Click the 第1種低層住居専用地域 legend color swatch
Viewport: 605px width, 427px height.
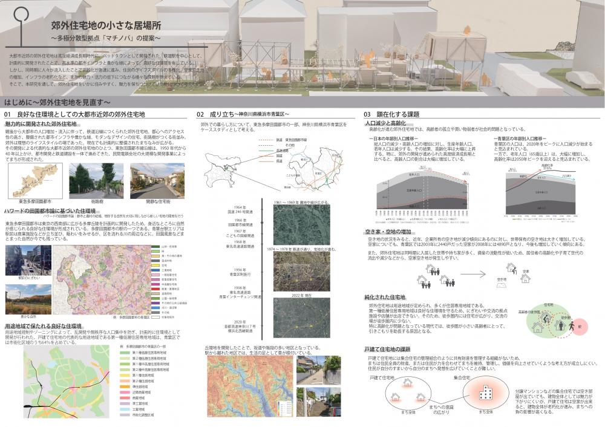click(x=125, y=351)
